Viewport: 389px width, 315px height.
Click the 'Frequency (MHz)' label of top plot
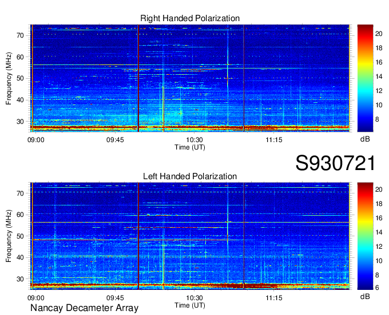click(9, 78)
